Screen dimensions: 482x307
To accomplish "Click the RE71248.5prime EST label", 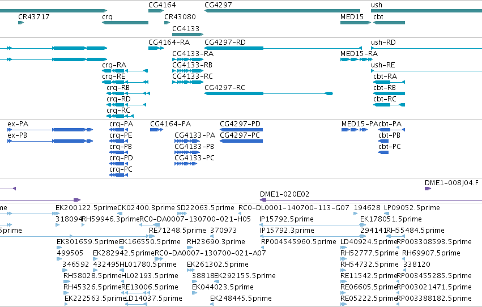I will point(177,231).
